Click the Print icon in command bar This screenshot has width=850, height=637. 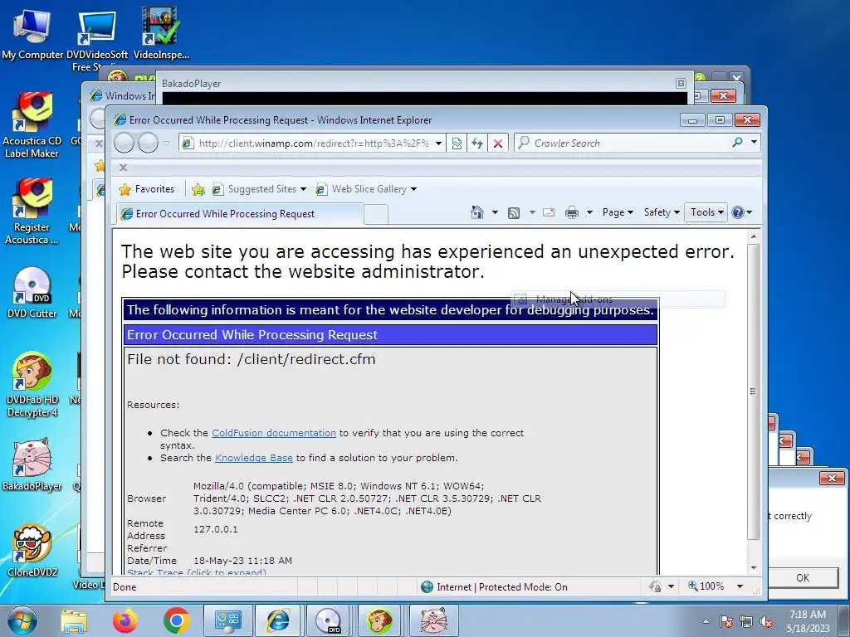coord(571,212)
